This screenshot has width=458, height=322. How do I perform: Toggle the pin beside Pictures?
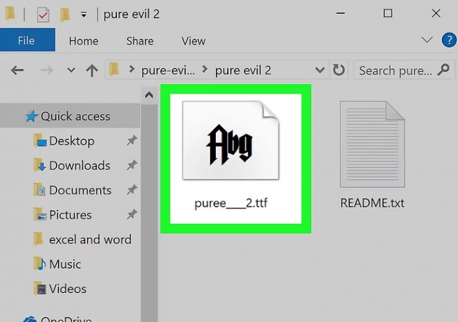132,215
